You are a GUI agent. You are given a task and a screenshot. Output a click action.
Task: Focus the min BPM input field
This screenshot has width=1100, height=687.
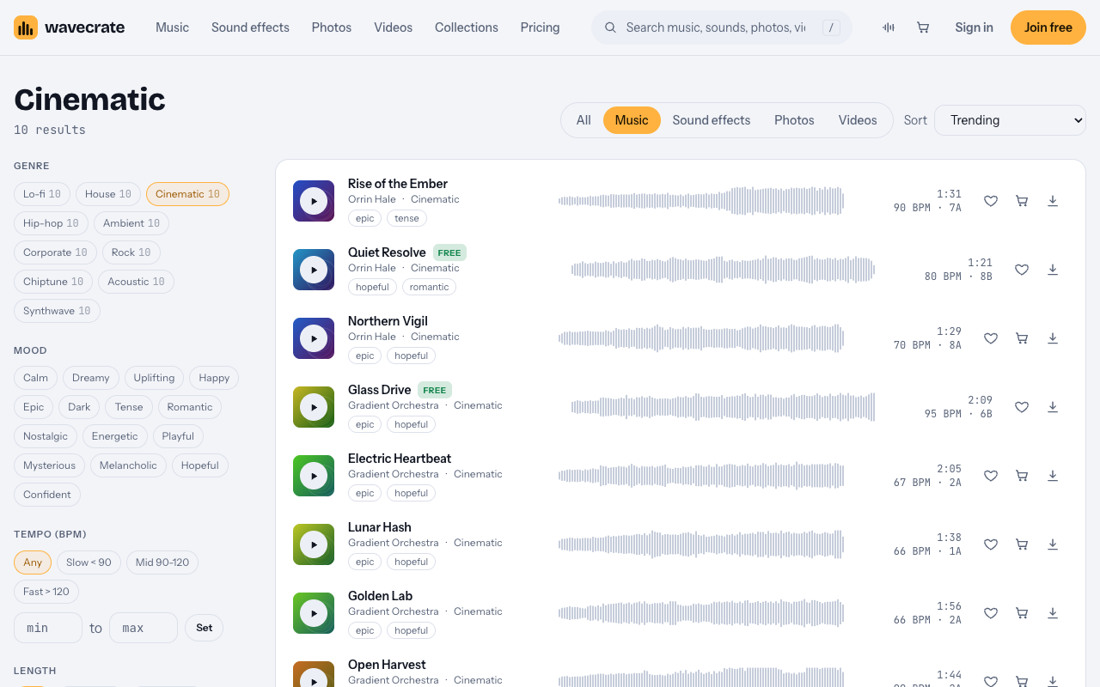pos(48,628)
